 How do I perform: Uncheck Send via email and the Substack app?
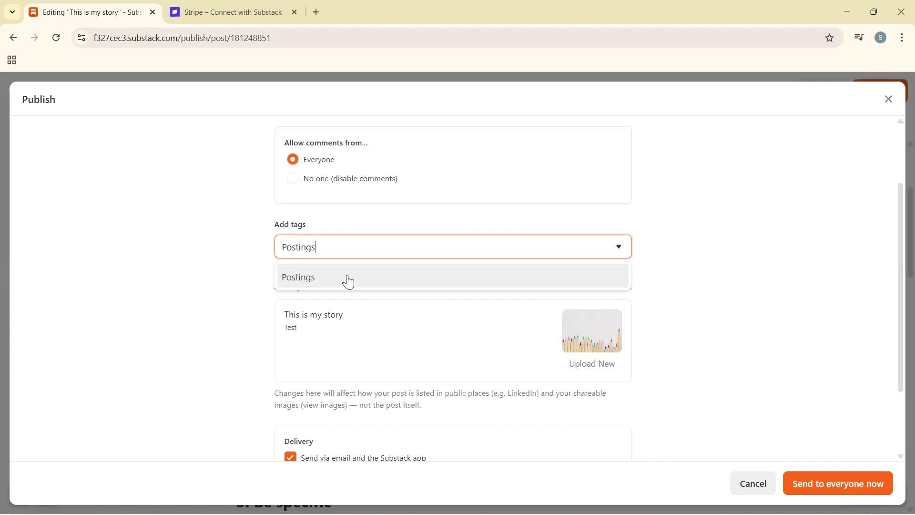coord(291,457)
